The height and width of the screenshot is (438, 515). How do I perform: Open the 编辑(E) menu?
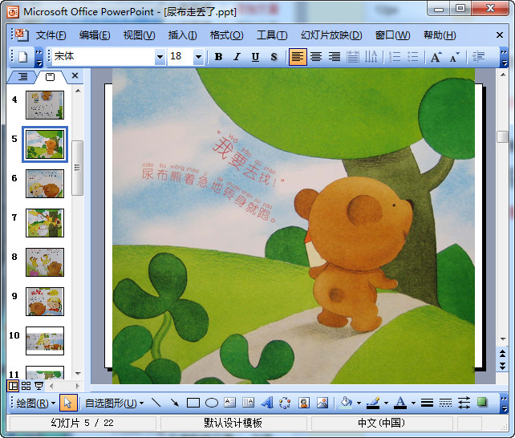coord(95,35)
